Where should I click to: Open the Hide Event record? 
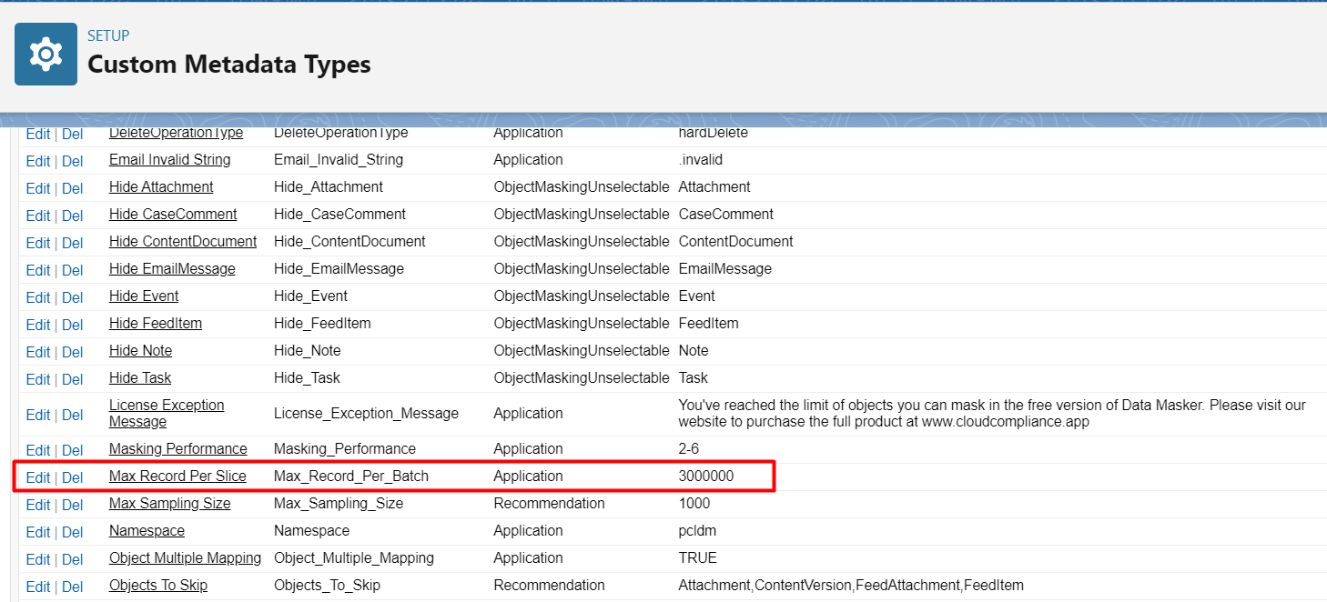144,296
